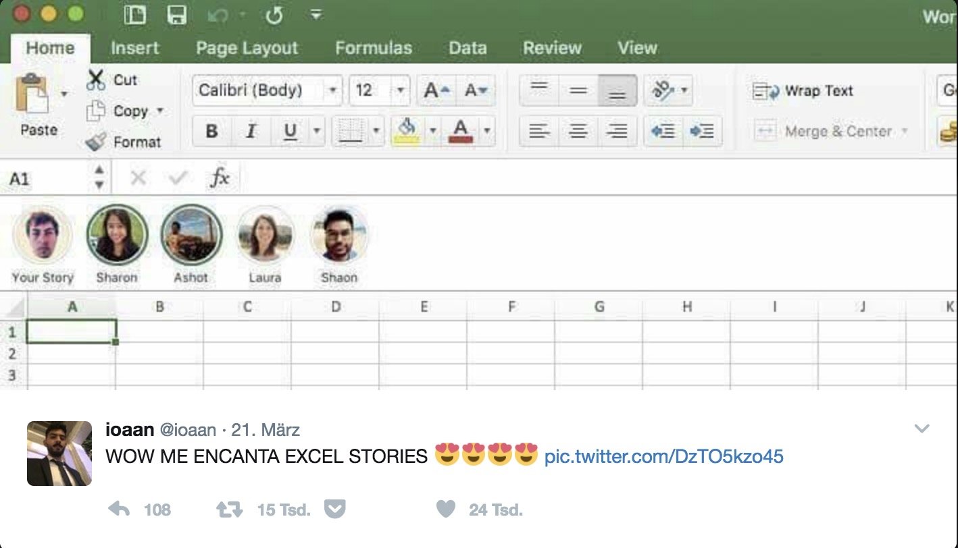Align text to bottom
958x548 pixels.
pyautogui.click(x=617, y=90)
